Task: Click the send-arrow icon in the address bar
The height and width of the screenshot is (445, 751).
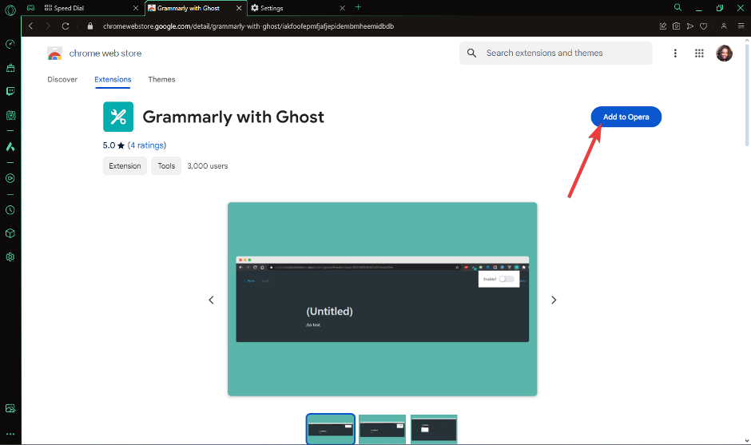Action: (x=689, y=26)
